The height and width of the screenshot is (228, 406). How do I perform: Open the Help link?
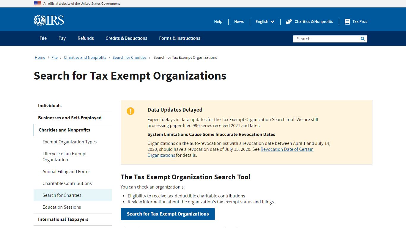point(218,22)
